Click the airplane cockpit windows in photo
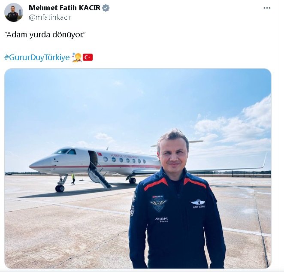The width and height of the screenshot is (284, 272). tap(66, 151)
